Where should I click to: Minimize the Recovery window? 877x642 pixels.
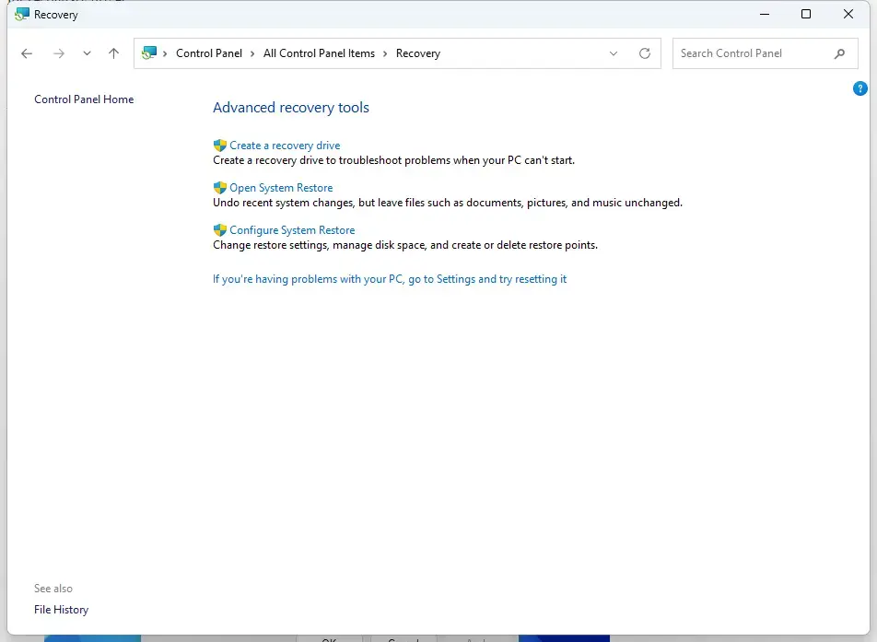765,14
